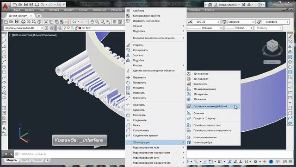
Task: Switch to the Лист2 layout tab
Action: click(x=38, y=160)
